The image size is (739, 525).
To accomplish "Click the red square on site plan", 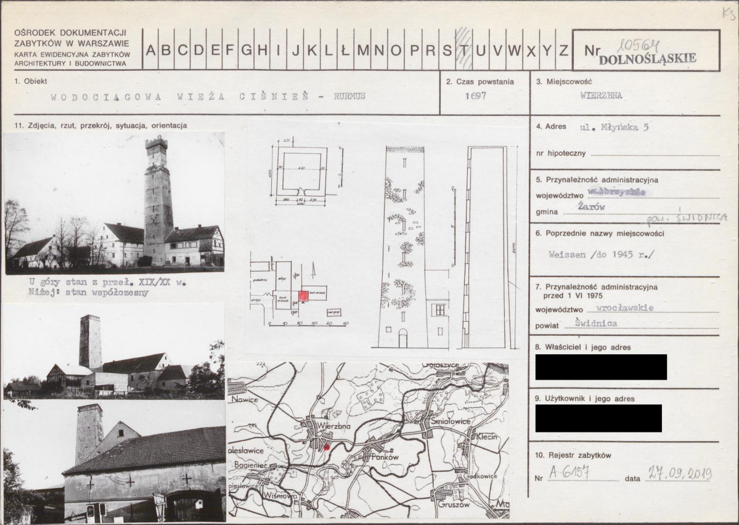I will coord(303,296).
